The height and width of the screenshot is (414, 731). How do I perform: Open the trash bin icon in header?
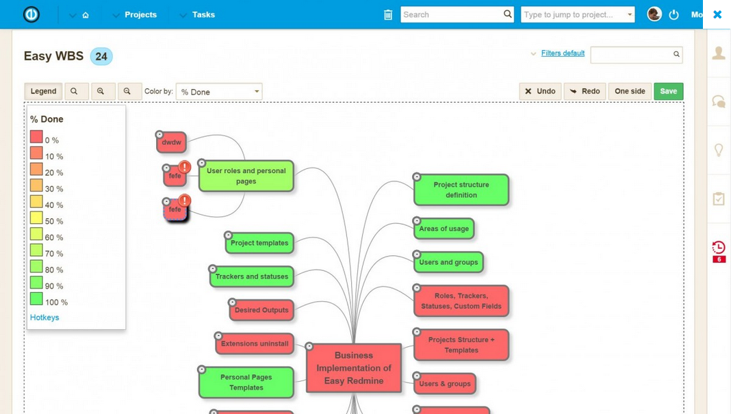(x=388, y=15)
